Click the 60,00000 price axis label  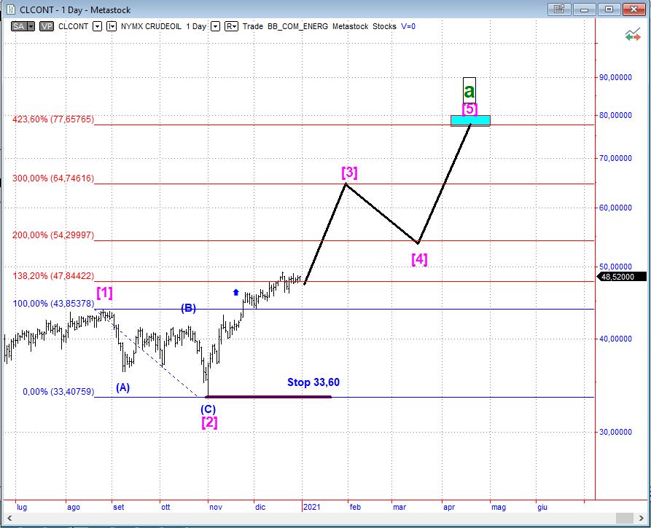[x=615, y=208]
